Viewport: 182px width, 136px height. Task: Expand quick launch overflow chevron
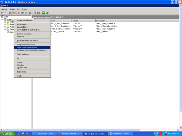click(30, 133)
